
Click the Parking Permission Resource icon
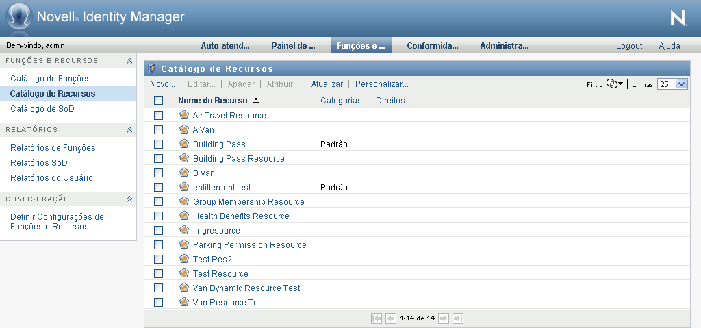[x=183, y=244]
